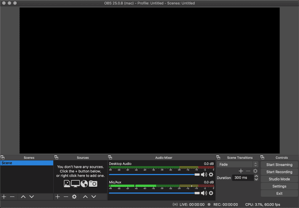299x208 pixels.
Task: Click the black preview canvas
Action: [150, 81]
